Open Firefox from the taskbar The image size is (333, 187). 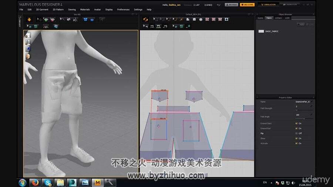35,183
